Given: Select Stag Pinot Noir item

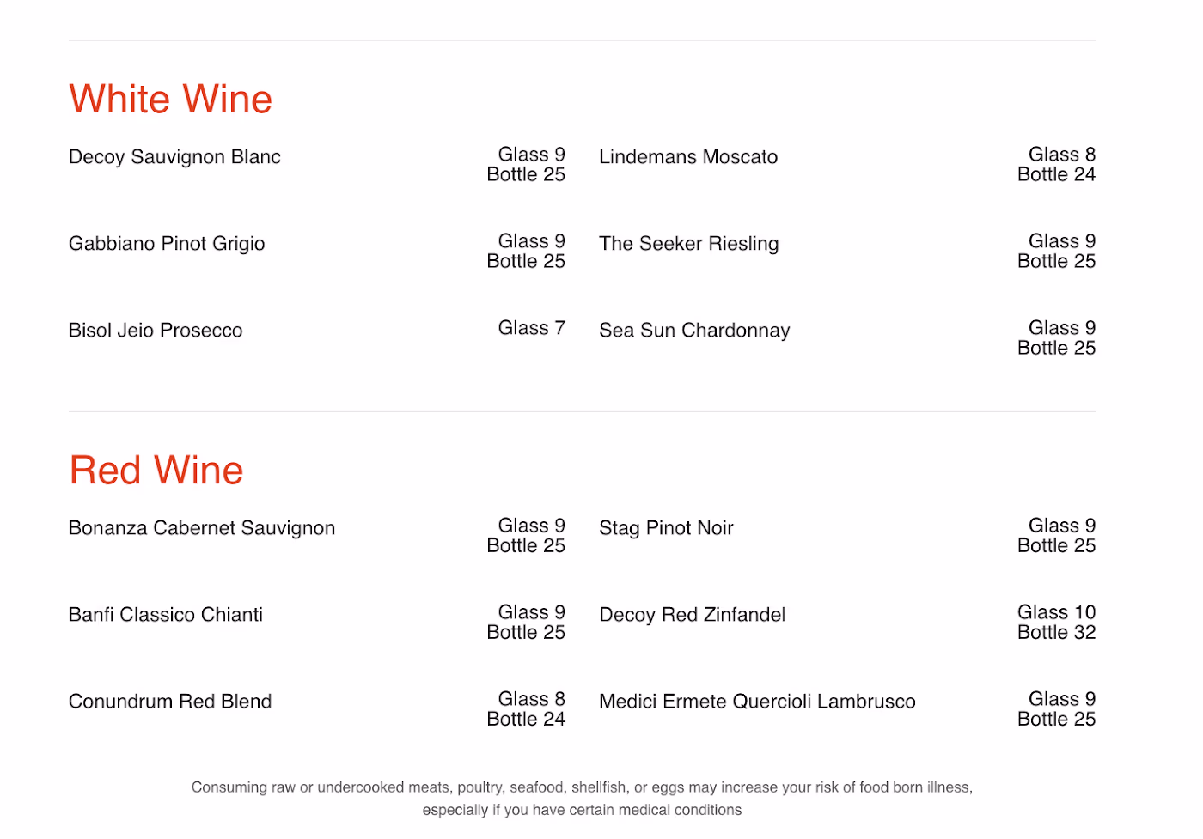Looking at the screenshot, I should click(666, 528).
